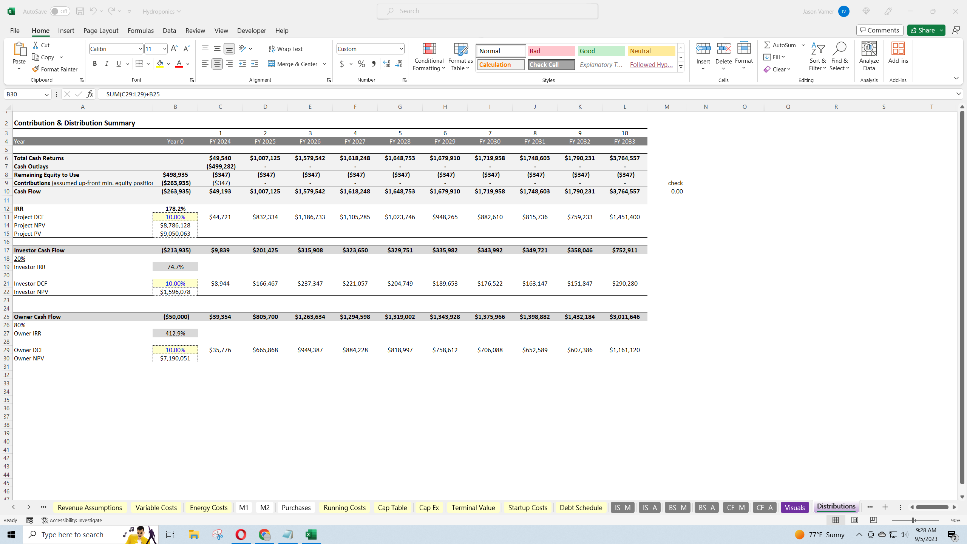Image resolution: width=967 pixels, height=544 pixels.
Task: Click the Comments button
Action: (x=880, y=30)
